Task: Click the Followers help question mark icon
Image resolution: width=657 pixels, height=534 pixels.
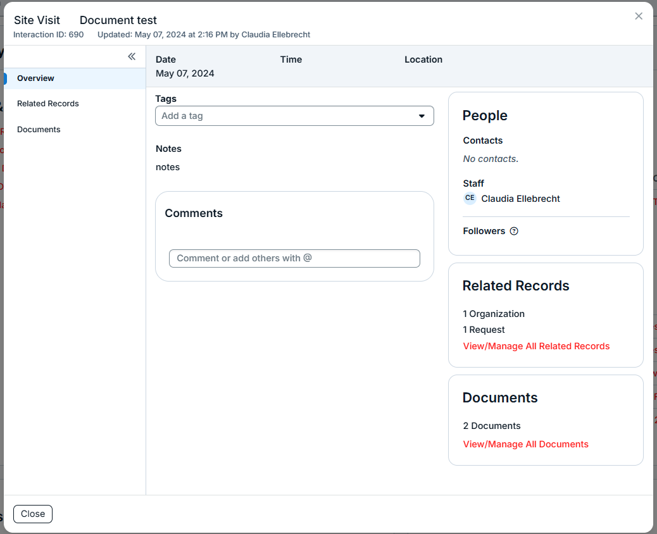Action: tap(514, 231)
